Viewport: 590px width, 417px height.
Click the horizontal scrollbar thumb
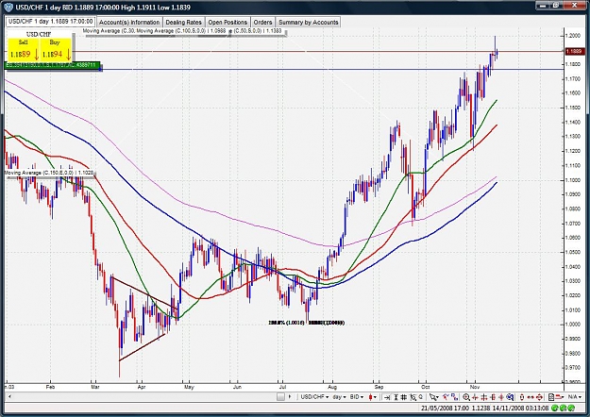pos(280,396)
